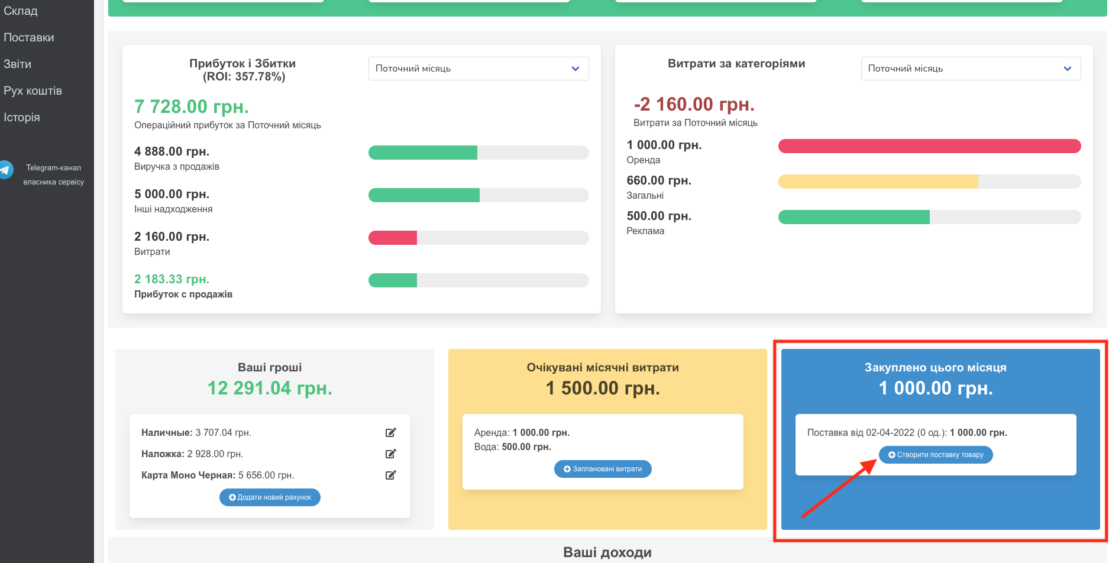View Історія from the sidebar
The image size is (1109, 563).
(x=22, y=117)
